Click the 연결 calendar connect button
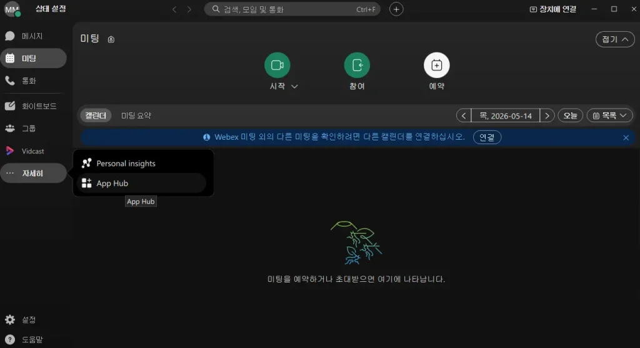 coord(487,137)
